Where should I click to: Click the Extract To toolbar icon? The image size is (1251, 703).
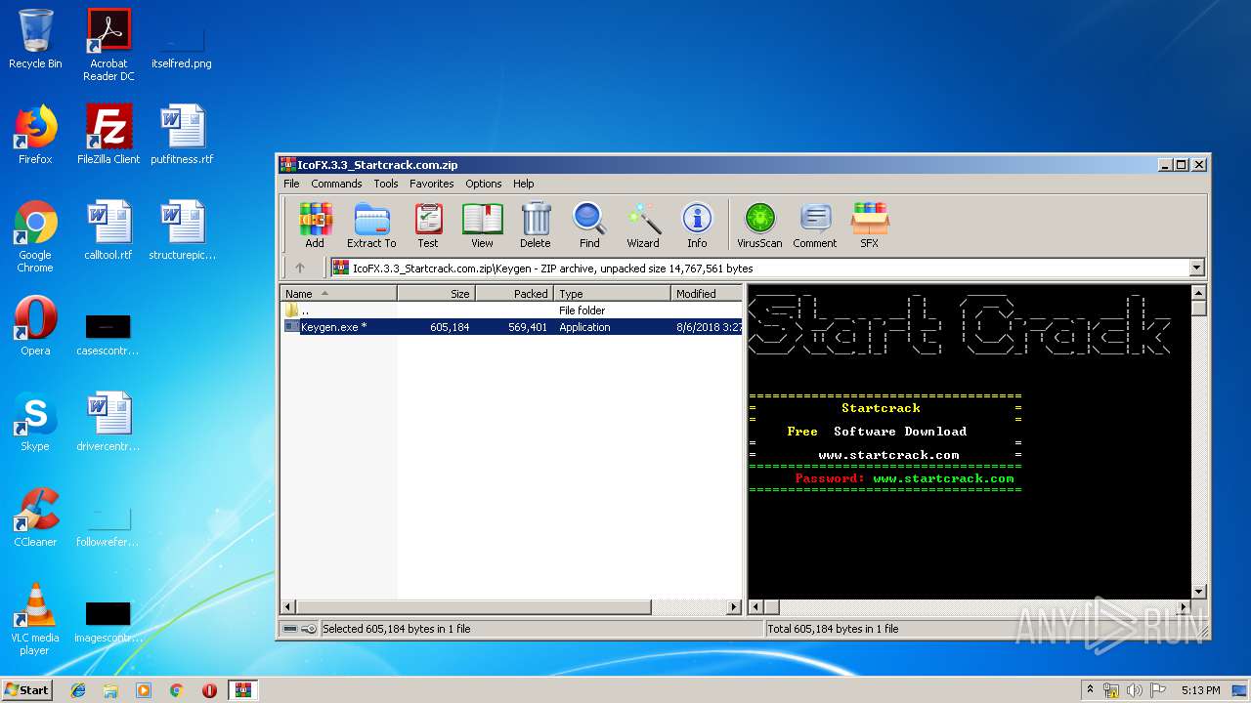point(371,226)
